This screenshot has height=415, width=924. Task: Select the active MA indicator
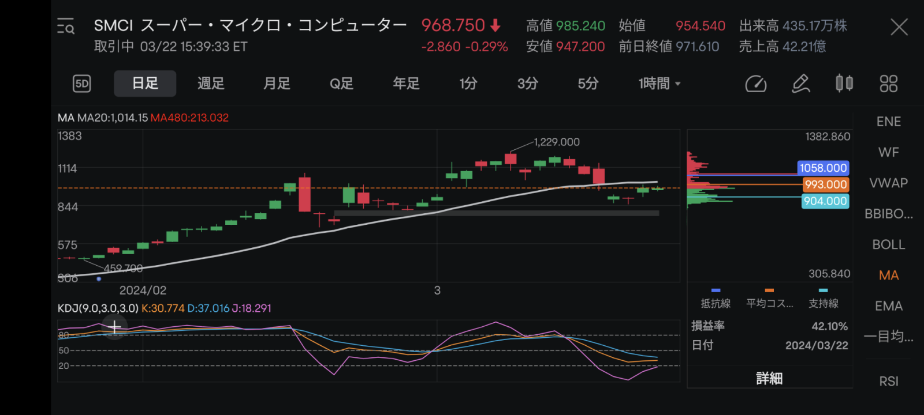point(889,275)
